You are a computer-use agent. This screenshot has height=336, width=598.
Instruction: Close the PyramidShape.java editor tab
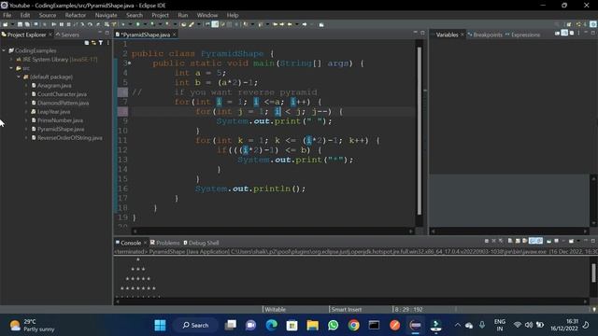pos(175,35)
